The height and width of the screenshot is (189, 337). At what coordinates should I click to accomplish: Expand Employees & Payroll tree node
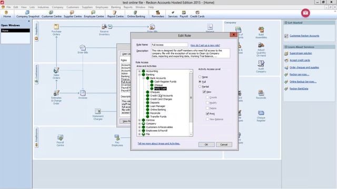[x=139, y=131]
